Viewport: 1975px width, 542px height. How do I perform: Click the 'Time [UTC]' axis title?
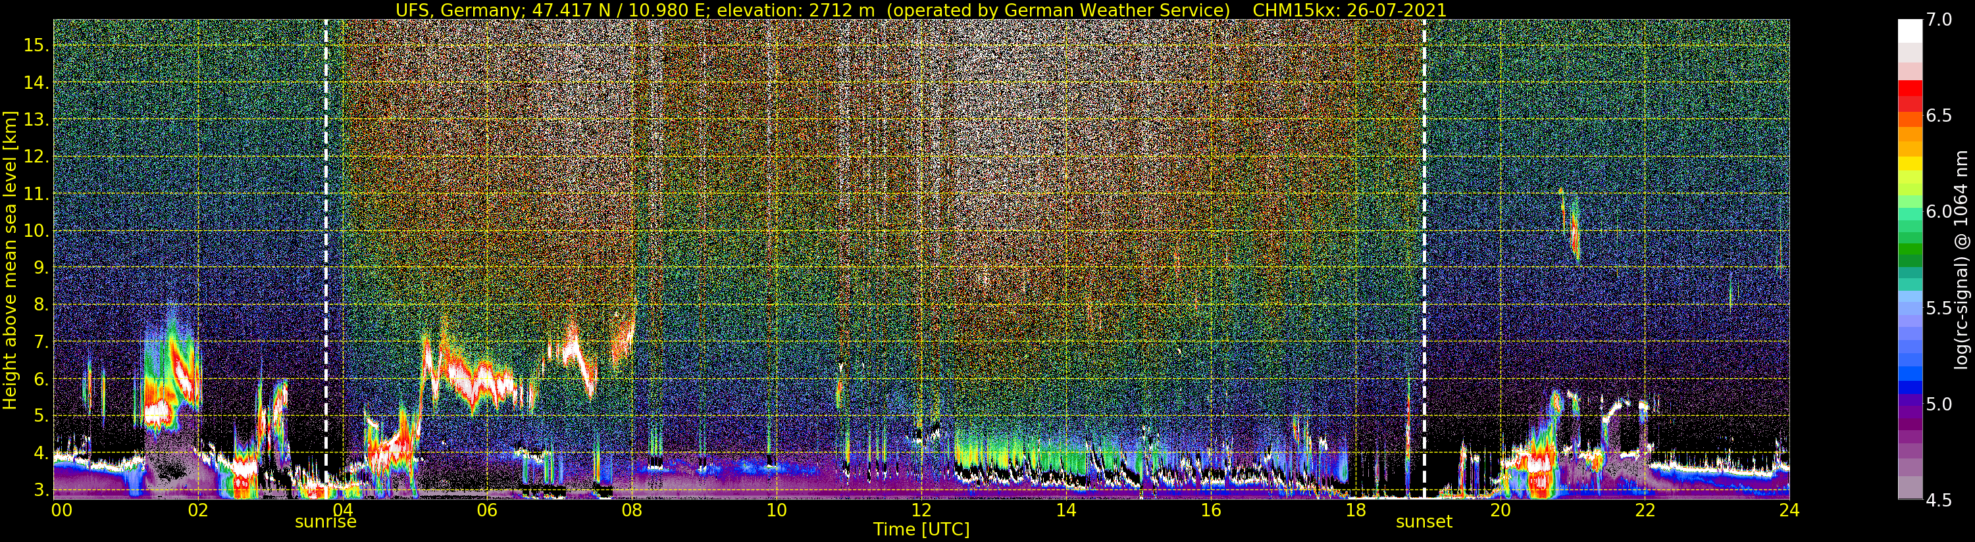pyautogui.click(x=921, y=530)
